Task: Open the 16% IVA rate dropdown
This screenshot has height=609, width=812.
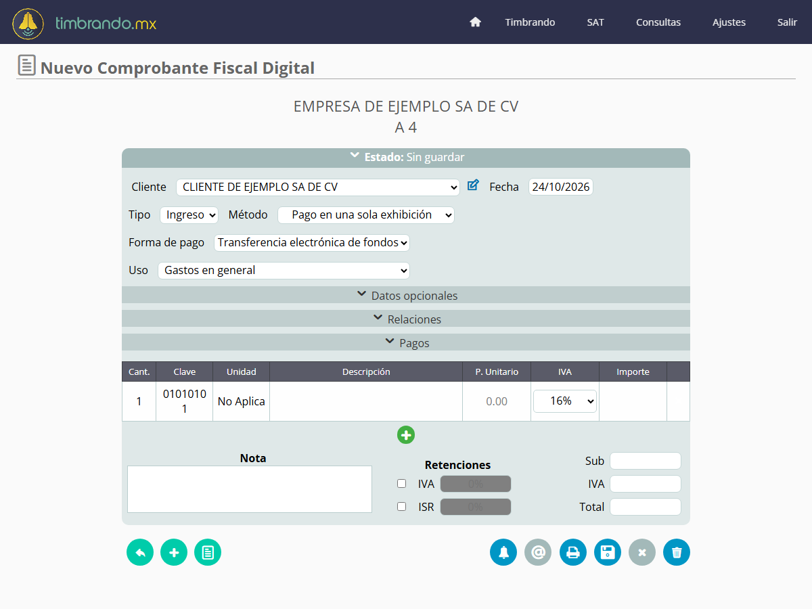Action: (565, 401)
